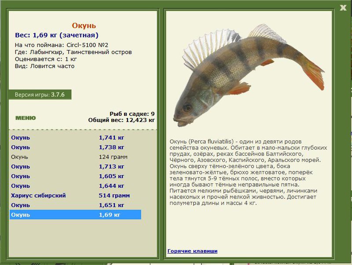
Task: Select the Окунь 124 грамм row
Action: coord(75,157)
